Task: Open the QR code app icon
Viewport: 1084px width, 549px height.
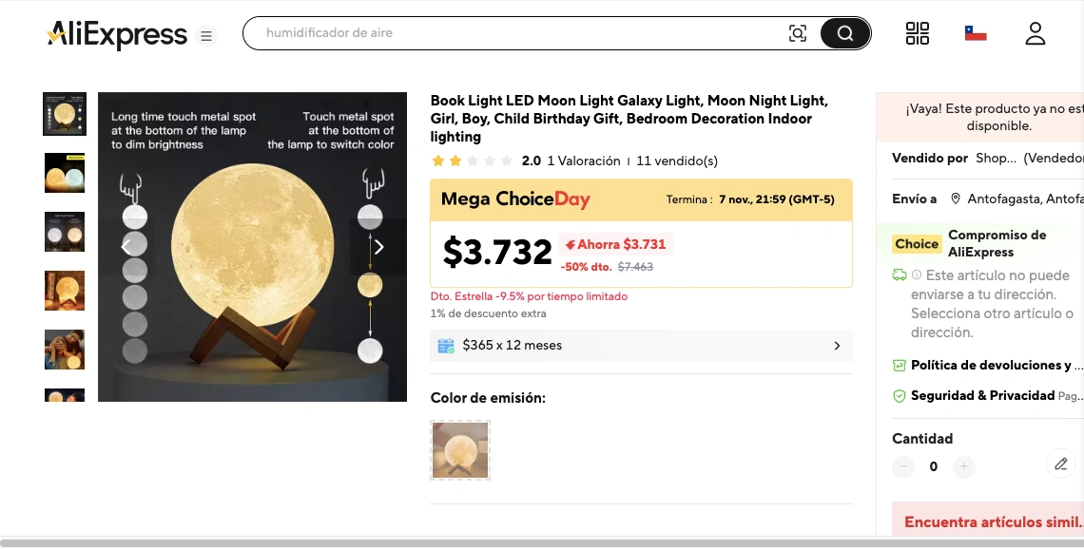Action: (918, 33)
